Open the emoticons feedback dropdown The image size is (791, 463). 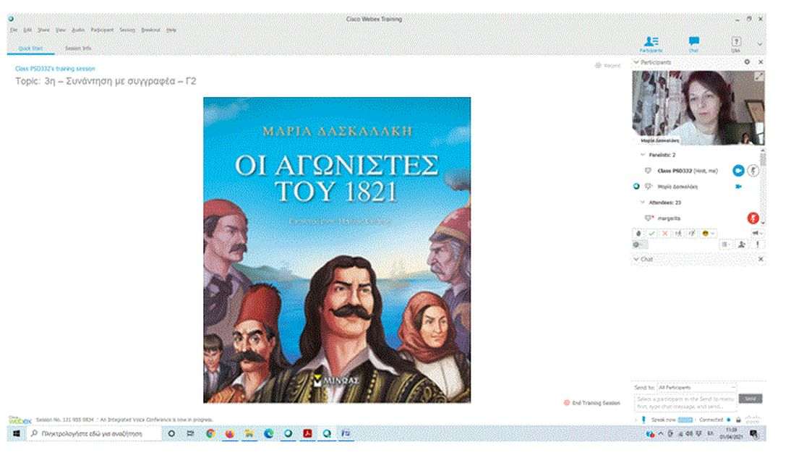click(x=708, y=233)
